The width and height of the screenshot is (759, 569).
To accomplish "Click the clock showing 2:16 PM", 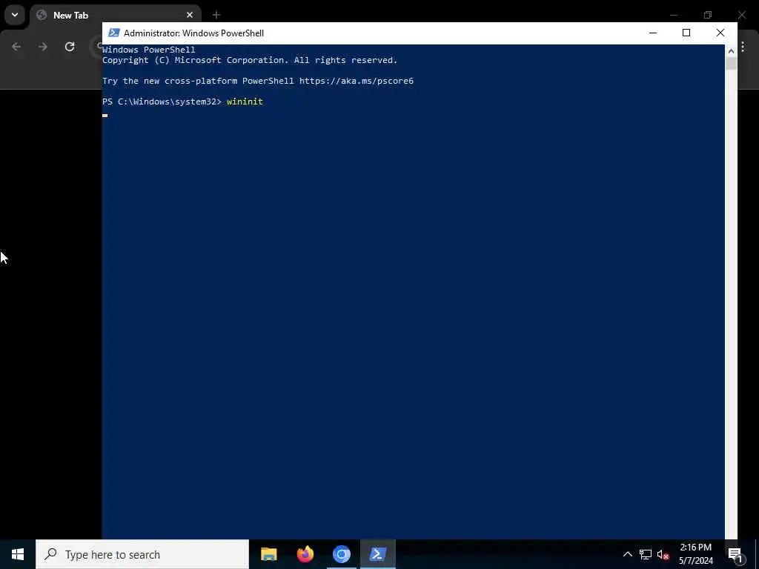I will [695, 548].
